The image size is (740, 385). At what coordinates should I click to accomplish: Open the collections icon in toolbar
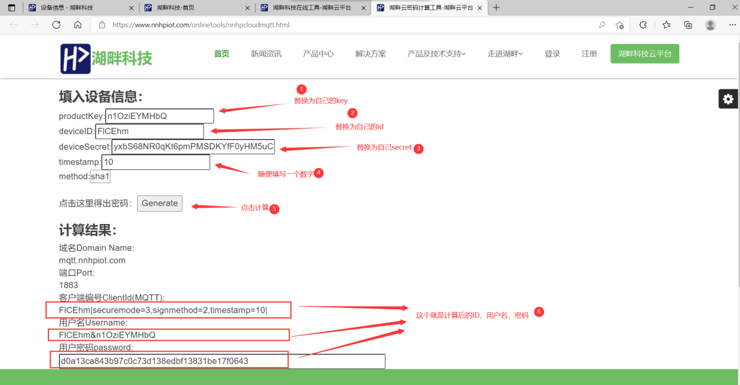pos(688,25)
